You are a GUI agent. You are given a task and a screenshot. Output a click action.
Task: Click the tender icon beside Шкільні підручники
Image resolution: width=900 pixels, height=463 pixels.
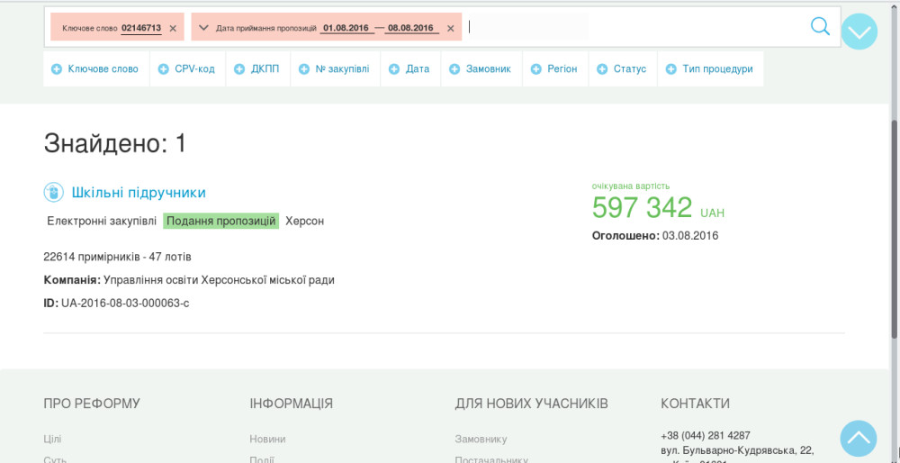pyautogui.click(x=53, y=193)
